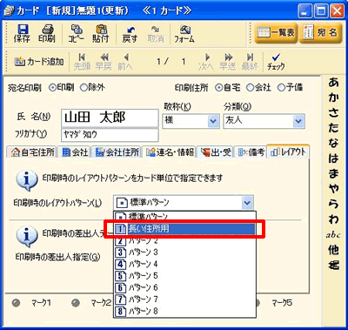Switch to the レイアウト tab
Image resolution: width=348 pixels, height=330 pixels.
288,152
